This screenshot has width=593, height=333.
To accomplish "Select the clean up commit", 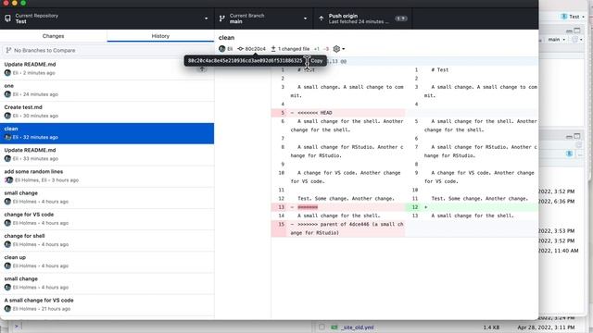I will coord(107,262).
